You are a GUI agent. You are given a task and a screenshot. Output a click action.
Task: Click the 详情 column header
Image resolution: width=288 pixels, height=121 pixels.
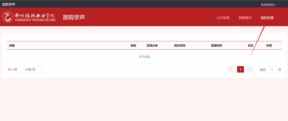click(269, 46)
